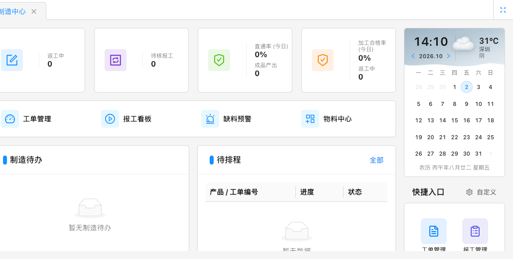Open the 工单管理 document icon in 快捷入口
The image size is (513, 259).
click(x=434, y=231)
